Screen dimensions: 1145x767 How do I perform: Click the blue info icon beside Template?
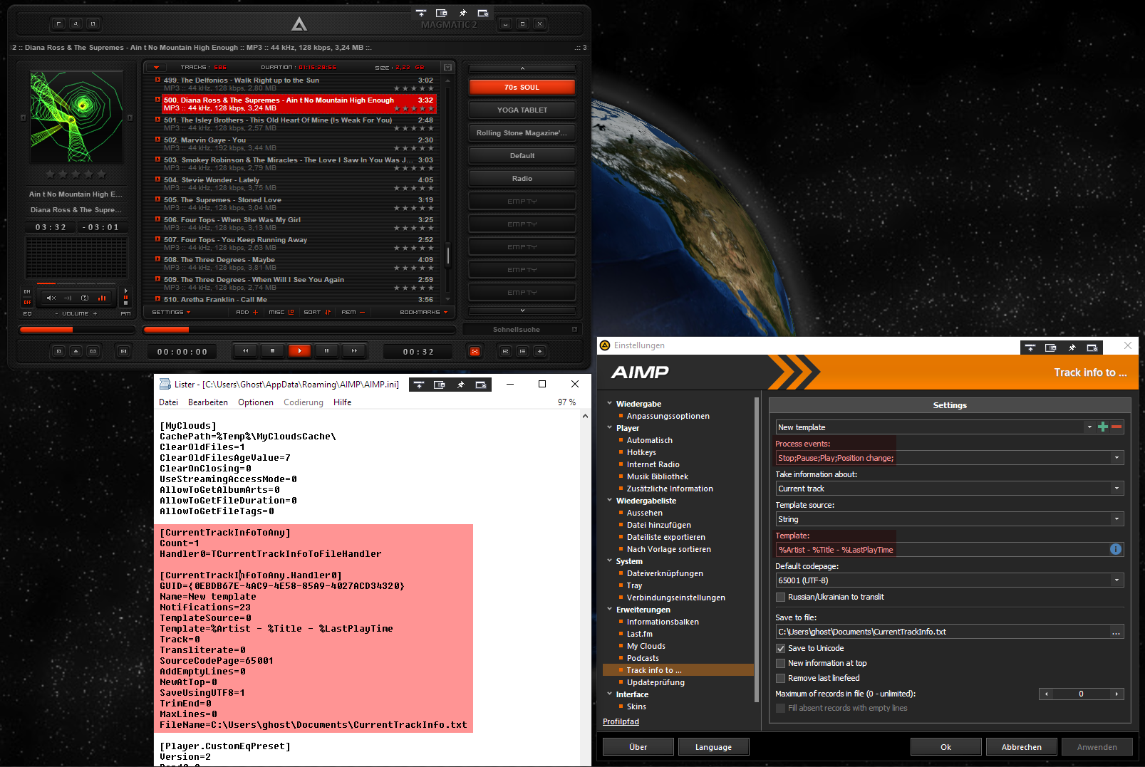[x=1115, y=549]
